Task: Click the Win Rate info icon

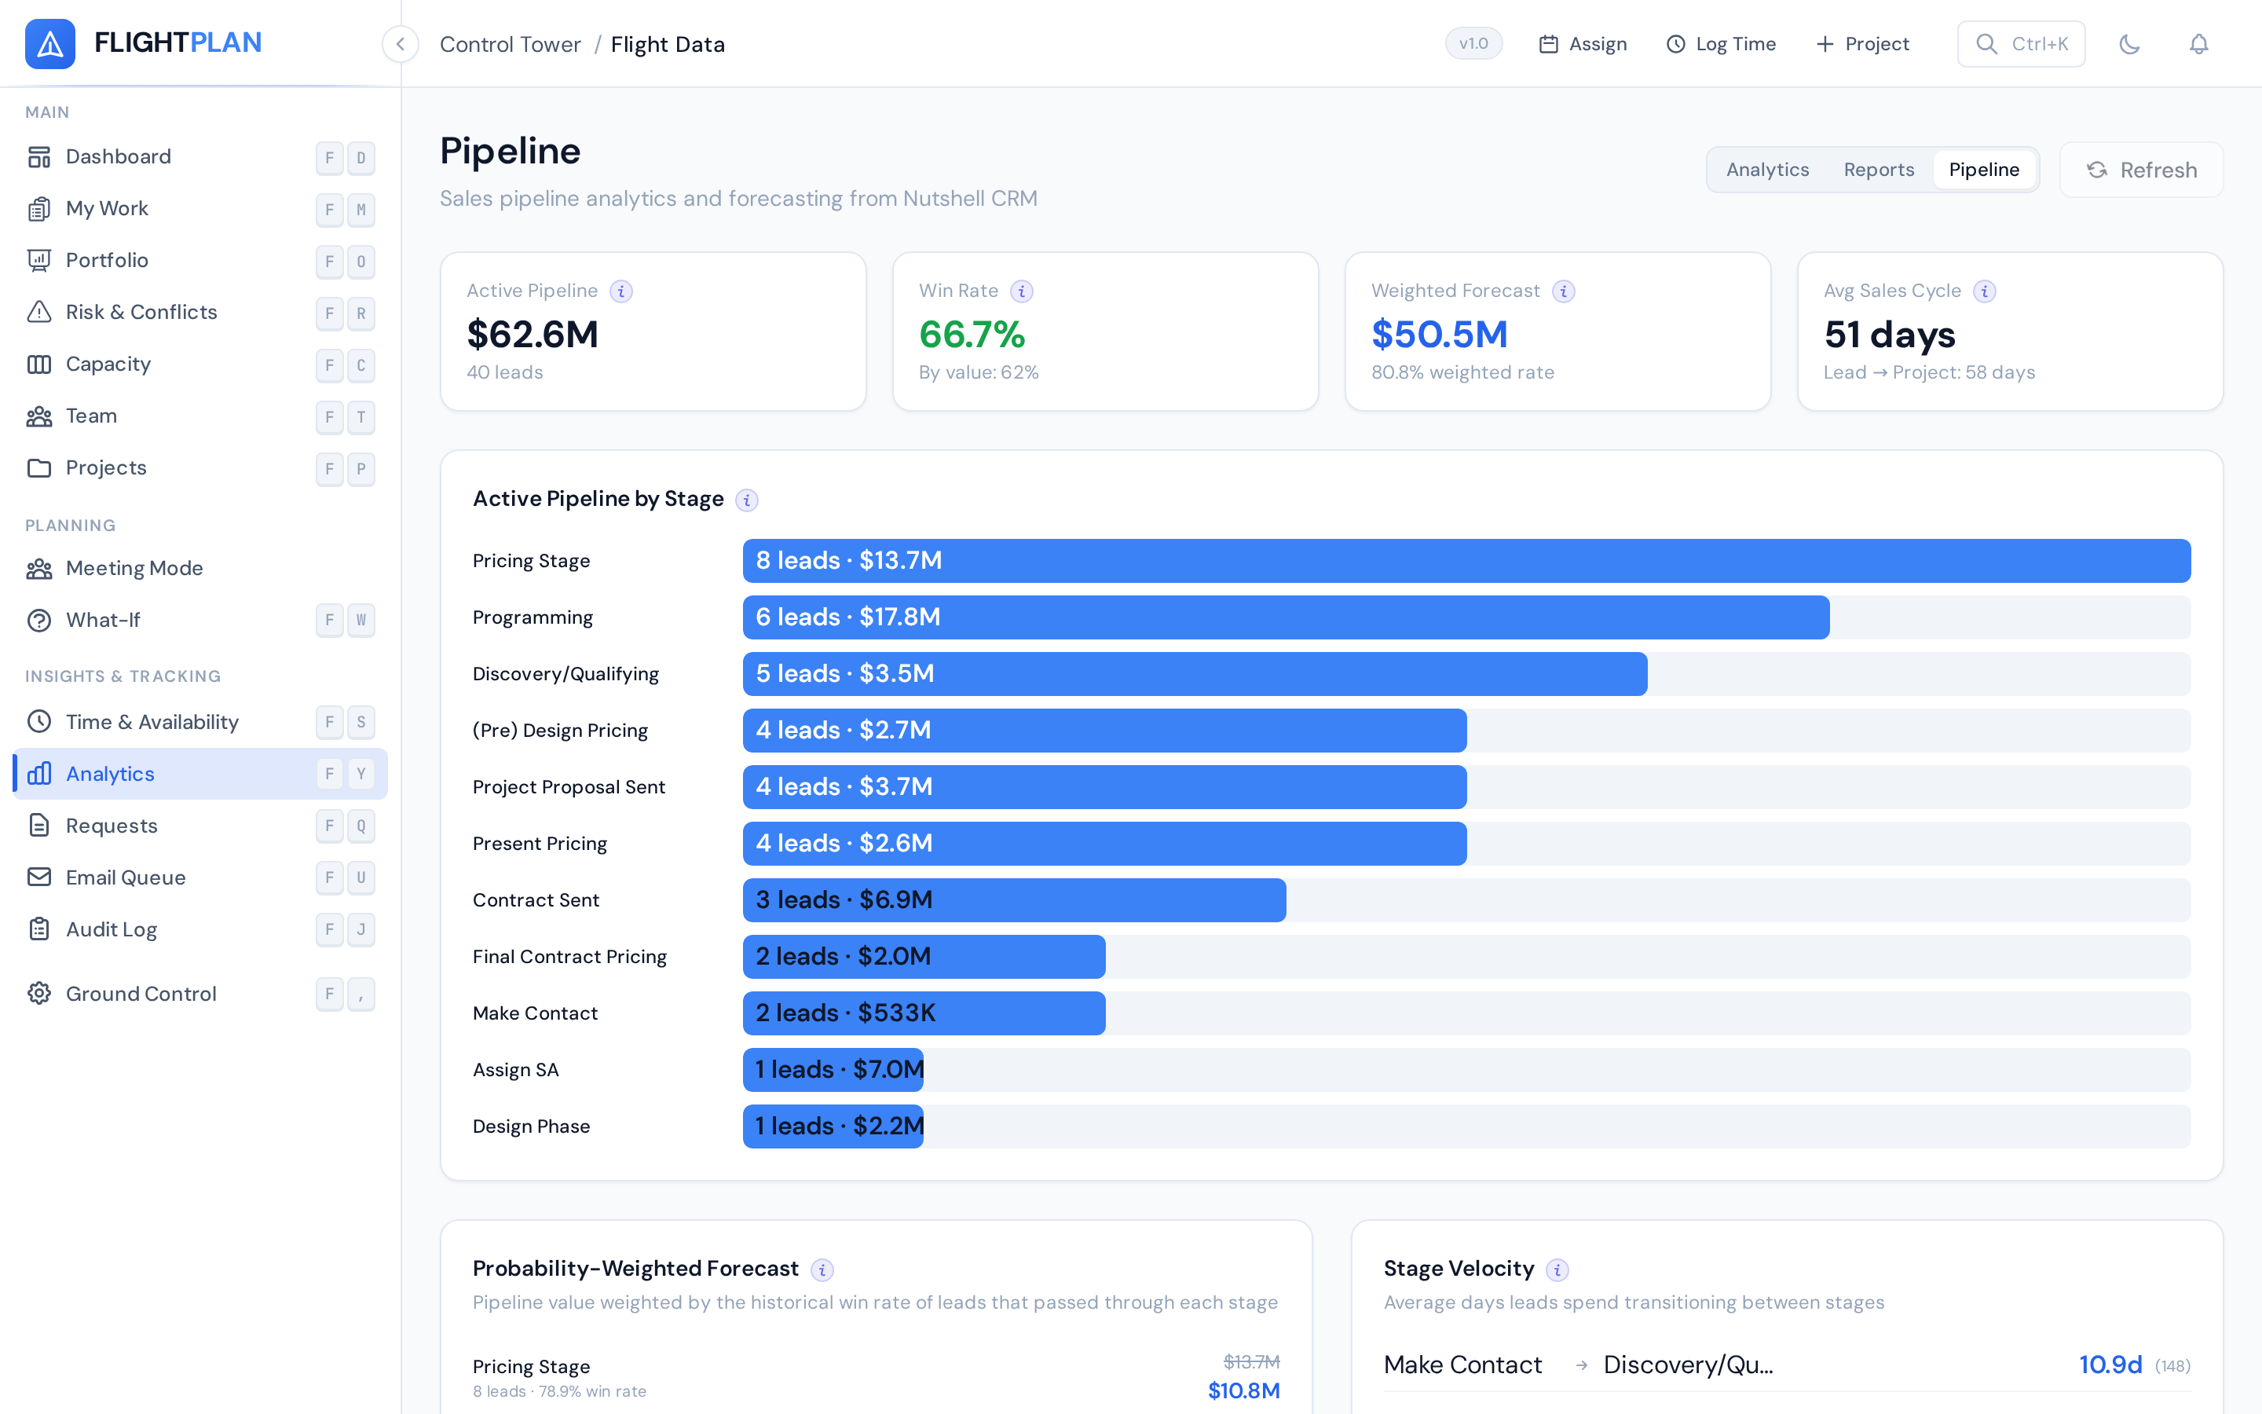Action: 1022,291
